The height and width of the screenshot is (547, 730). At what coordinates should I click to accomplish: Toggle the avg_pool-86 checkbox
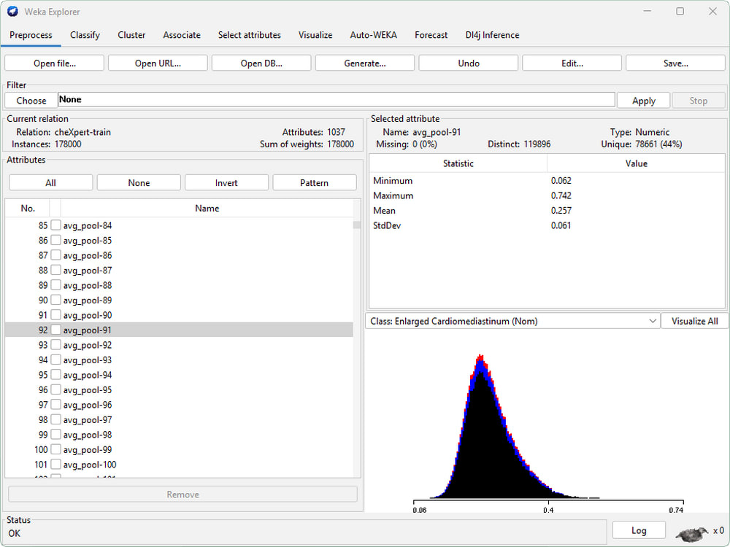56,255
